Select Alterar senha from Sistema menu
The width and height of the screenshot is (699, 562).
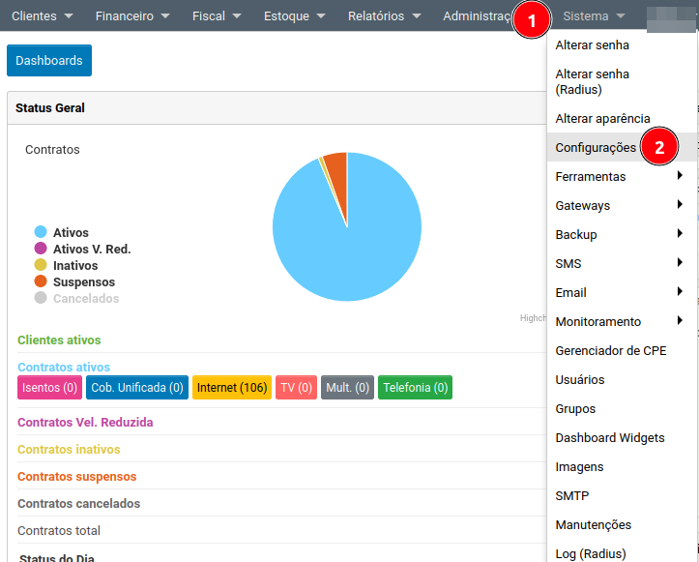[x=592, y=45]
